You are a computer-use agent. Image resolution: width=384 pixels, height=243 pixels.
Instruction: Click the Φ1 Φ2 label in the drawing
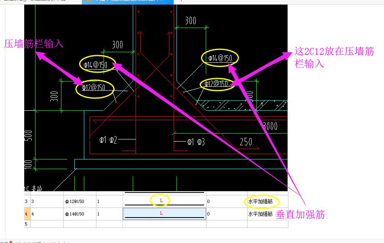pyautogui.click(x=108, y=140)
